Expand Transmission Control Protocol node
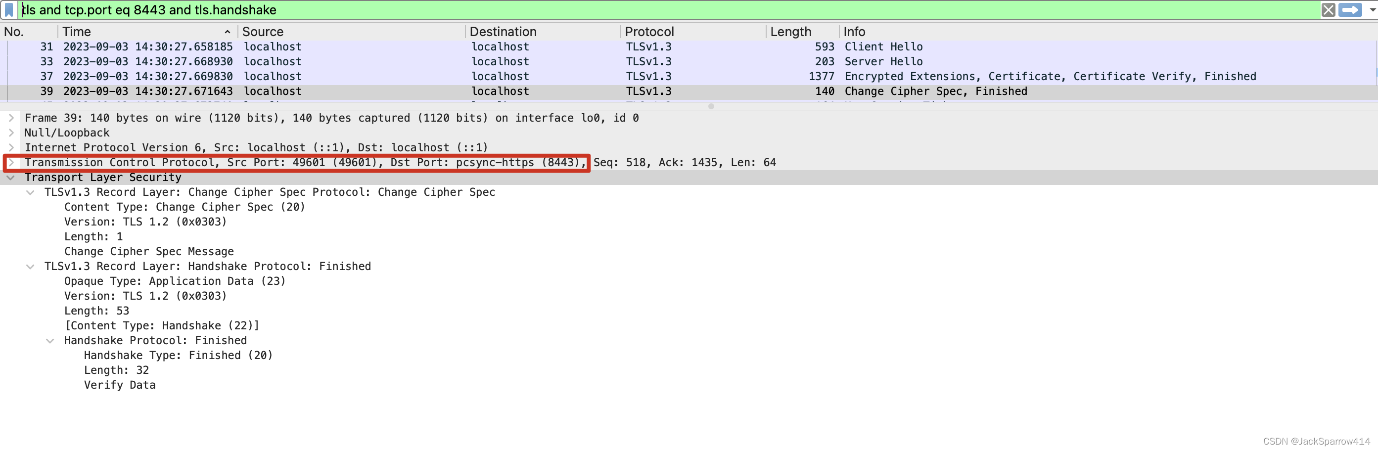The image size is (1378, 451). 11,163
